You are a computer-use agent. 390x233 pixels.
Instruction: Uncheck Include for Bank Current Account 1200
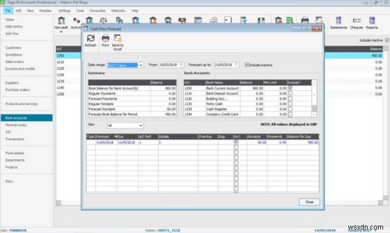[290, 88]
